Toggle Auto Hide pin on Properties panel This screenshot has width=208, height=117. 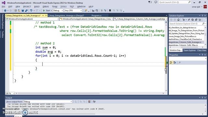pyautogui.click(x=202, y=55)
